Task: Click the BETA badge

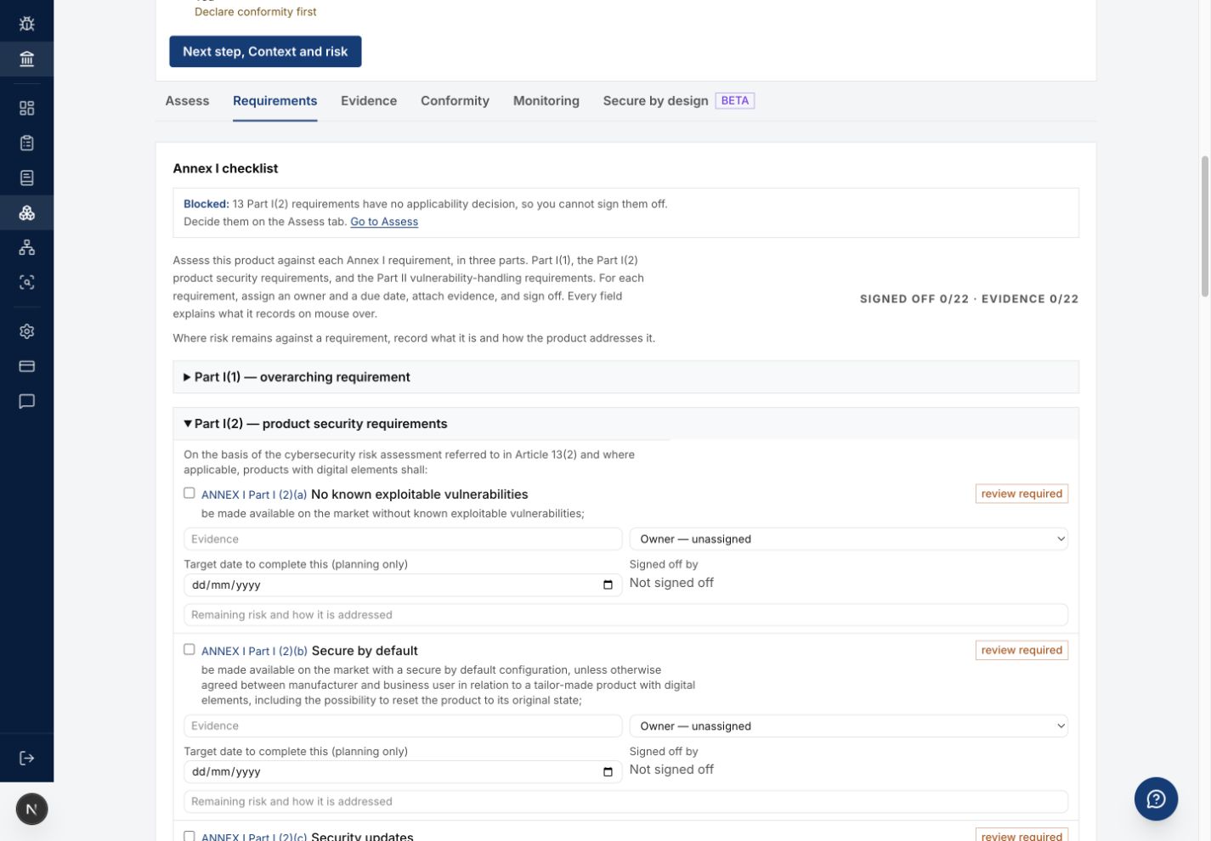Action: pyautogui.click(x=734, y=100)
